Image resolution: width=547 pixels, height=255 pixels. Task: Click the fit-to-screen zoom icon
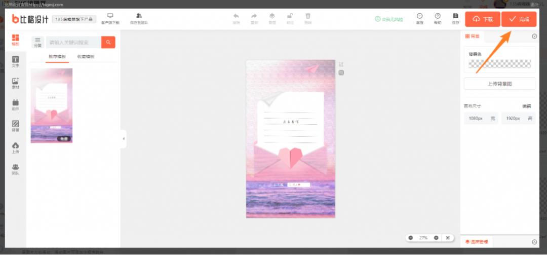[x=448, y=238]
